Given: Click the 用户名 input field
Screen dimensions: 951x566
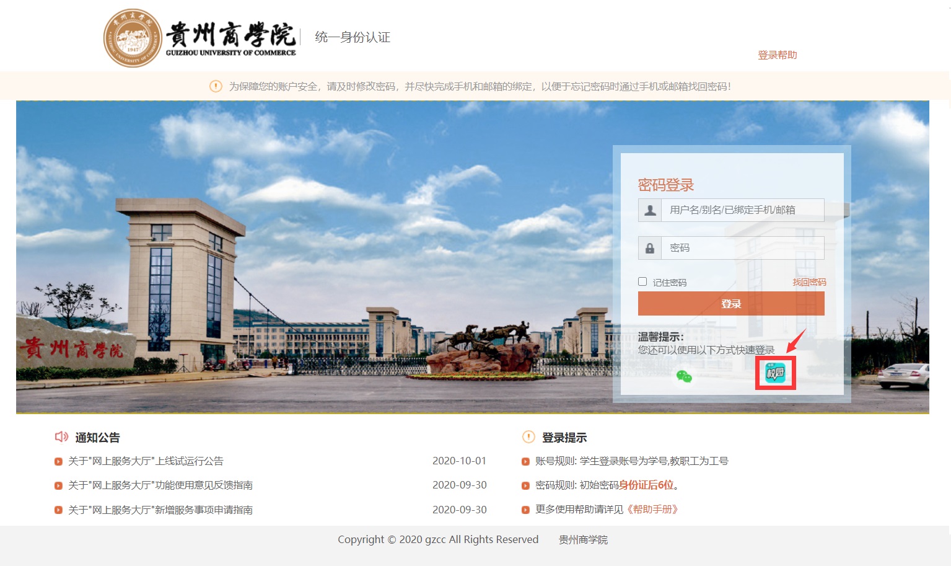Looking at the screenshot, I should (x=742, y=210).
